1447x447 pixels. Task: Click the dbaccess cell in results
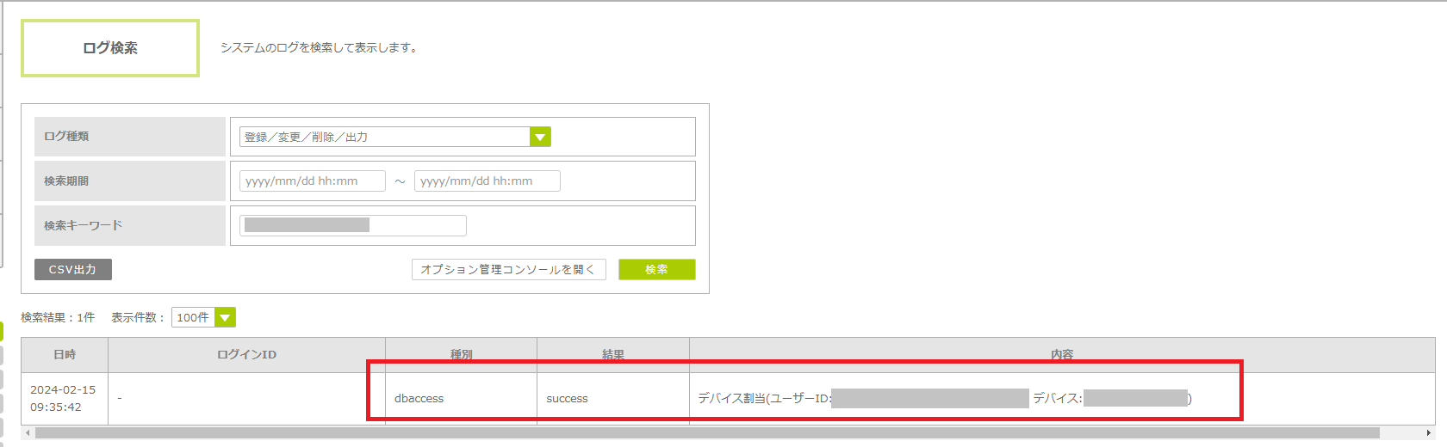click(419, 398)
